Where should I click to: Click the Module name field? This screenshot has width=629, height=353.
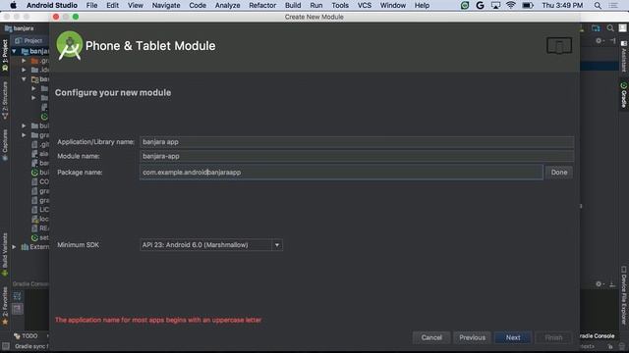tap(357, 156)
